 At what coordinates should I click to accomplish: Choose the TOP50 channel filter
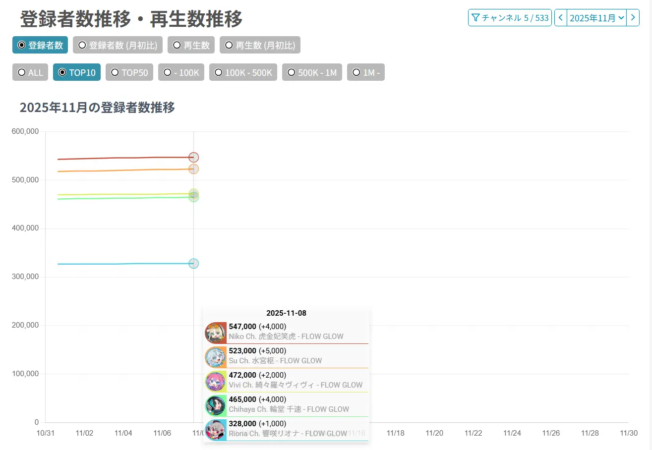pos(129,72)
